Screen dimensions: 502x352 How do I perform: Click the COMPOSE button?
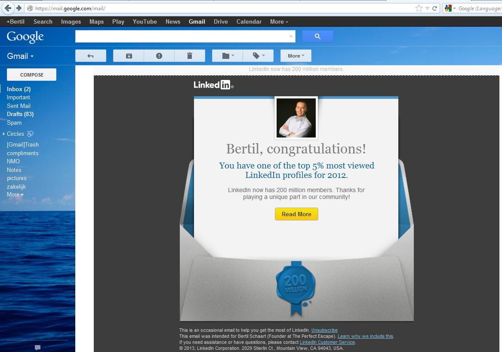tap(32, 74)
